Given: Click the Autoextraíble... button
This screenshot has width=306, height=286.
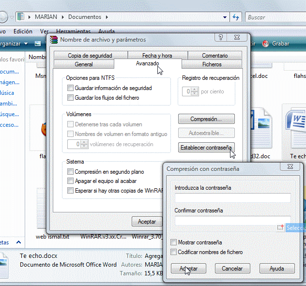Looking at the screenshot, I should (x=206, y=133).
